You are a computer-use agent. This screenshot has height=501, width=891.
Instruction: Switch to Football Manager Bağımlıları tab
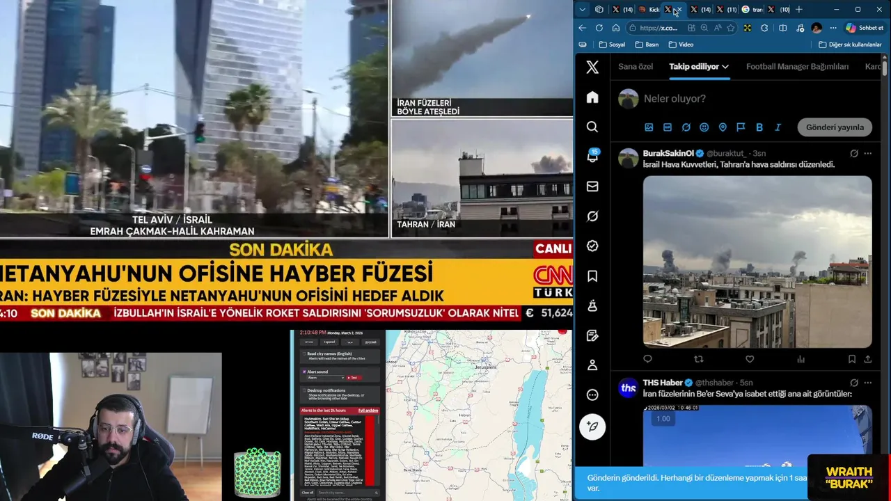(x=797, y=67)
